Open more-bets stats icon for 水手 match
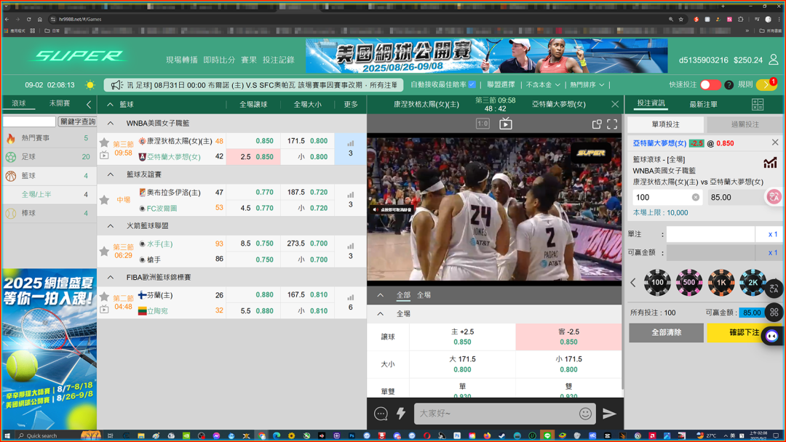The width and height of the screenshot is (786, 442). coord(350,246)
